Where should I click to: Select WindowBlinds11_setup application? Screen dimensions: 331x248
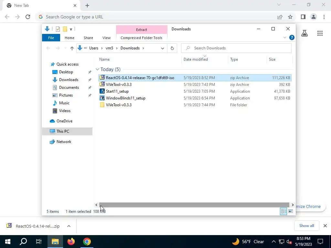(x=195, y=98)
